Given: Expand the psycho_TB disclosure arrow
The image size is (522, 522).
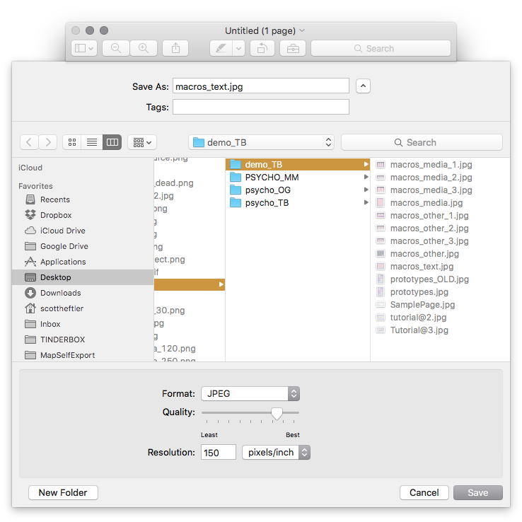Looking at the screenshot, I should coord(366,202).
